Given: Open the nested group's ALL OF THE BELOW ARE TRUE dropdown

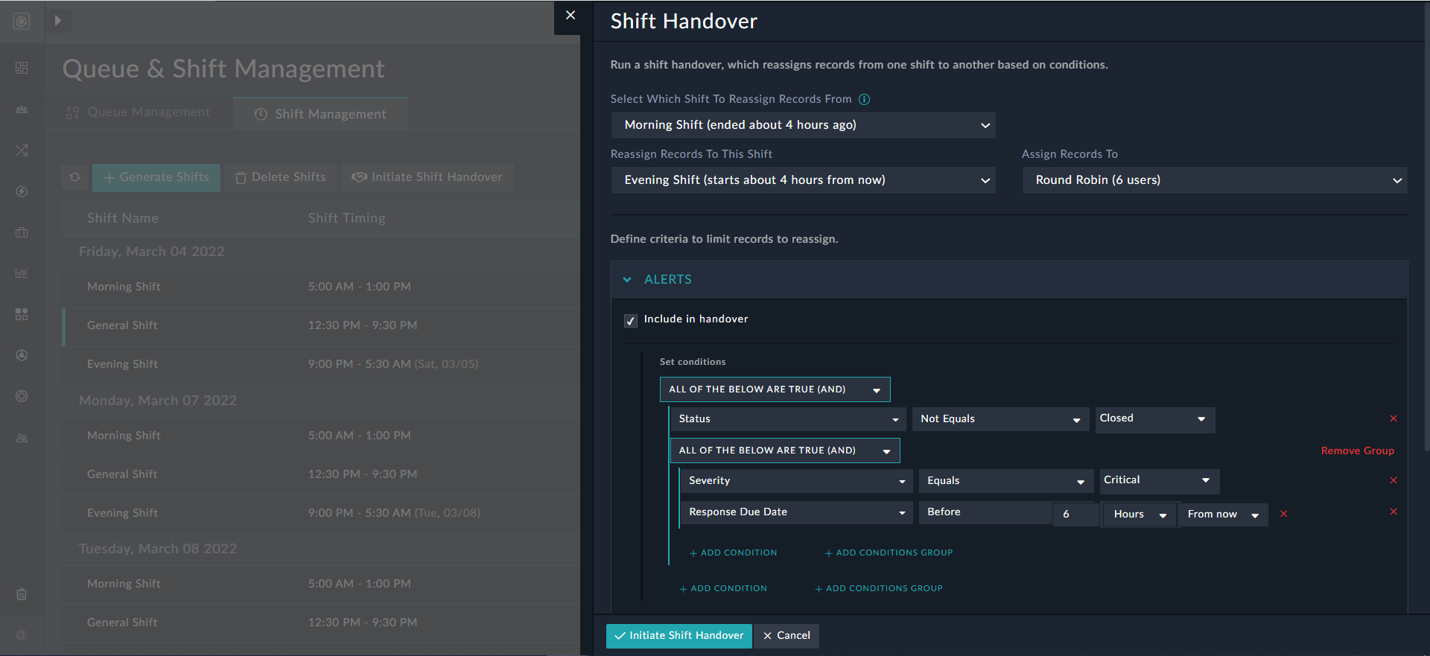Looking at the screenshot, I should [785, 450].
